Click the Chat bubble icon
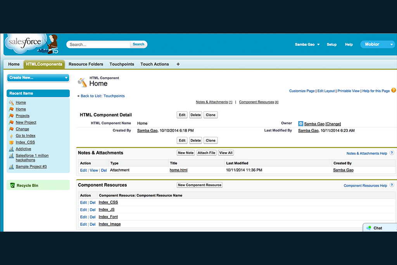Image resolution: width=397 pixels, height=265 pixels. pyautogui.click(x=369, y=228)
